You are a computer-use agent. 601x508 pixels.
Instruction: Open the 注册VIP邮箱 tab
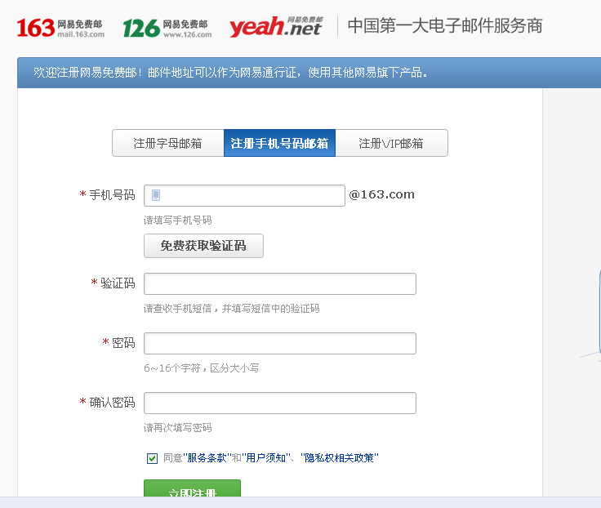(391, 143)
